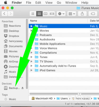
Task: Click the horizontal scrollbar of file list
Action: pyautogui.click(x=64, y=94)
